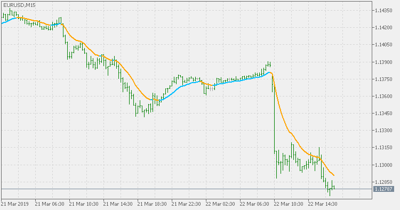Screen dimensions: 400x210
Task: Click the 22 Mar 14:30 time label
Action: pyautogui.click(x=323, y=204)
